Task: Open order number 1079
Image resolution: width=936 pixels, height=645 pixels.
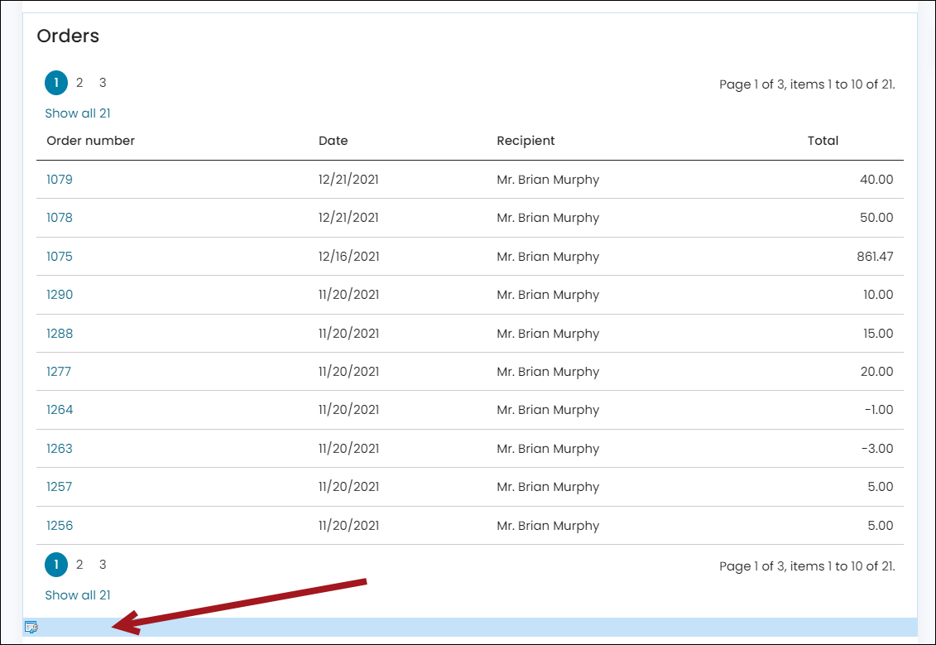Action: 60,179
